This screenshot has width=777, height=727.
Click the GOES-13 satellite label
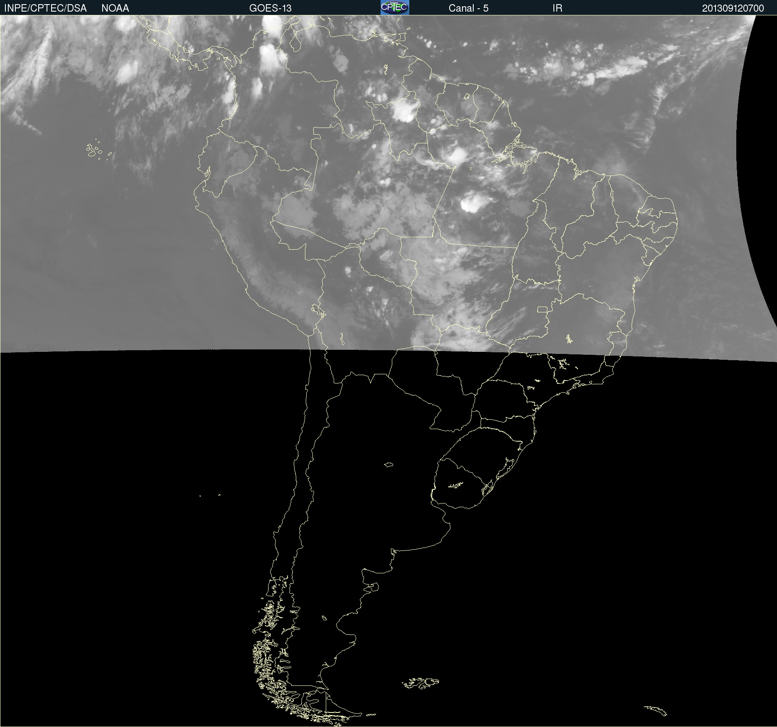click(270, 8)
